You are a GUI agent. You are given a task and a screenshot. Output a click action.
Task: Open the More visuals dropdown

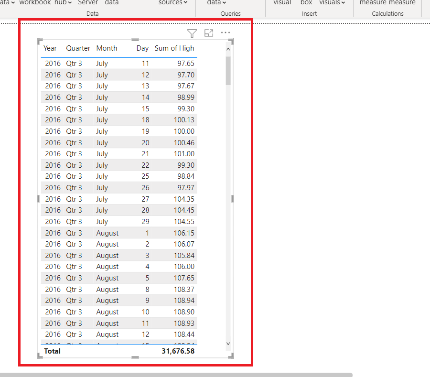(x=333, y=3)
